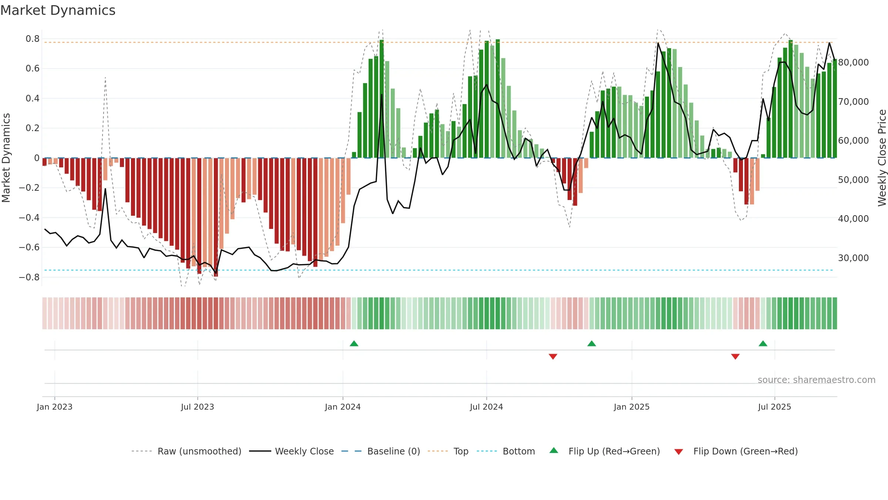Toggle Raw (unsmoothed) legend entry
The height and width of the screenshot is (500, 888).
click(x=186, y=451)
